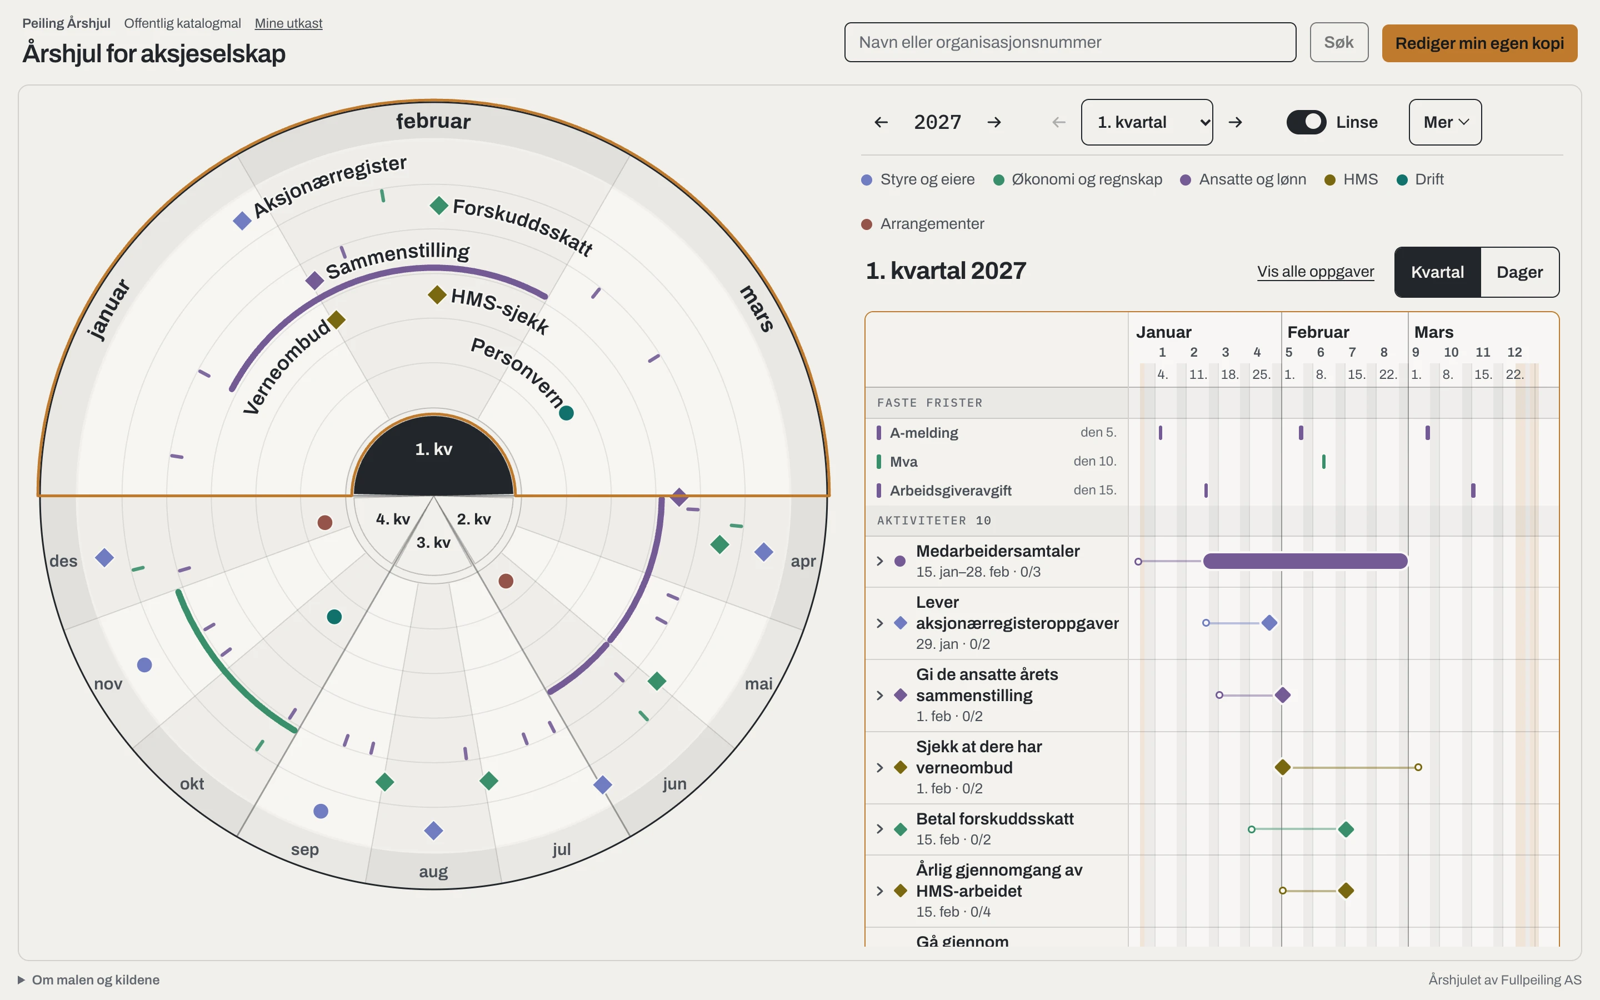Select the Personvern teal dot on the wheel

click(566, 413)
